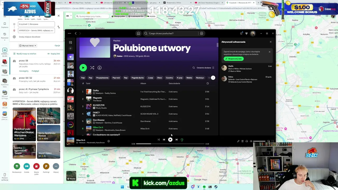Screen dimensions: 338x190
Task: Search for Stacje paliw near the destination
Action: tap(36, 169)
